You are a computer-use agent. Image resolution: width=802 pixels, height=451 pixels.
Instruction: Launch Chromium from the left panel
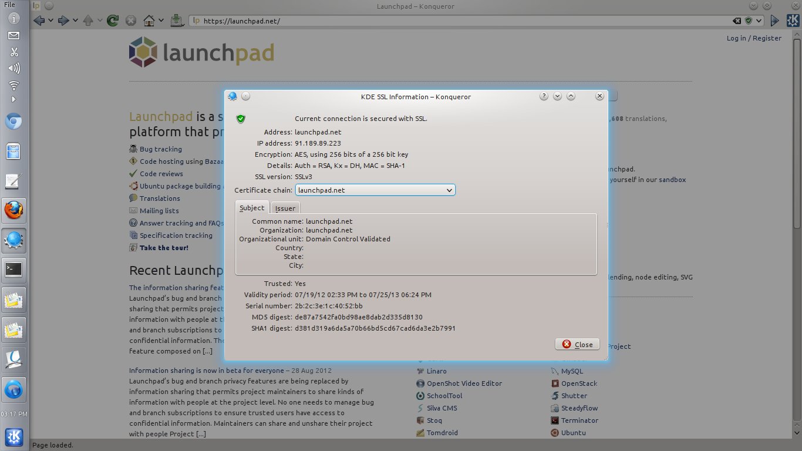pos(14,122)
